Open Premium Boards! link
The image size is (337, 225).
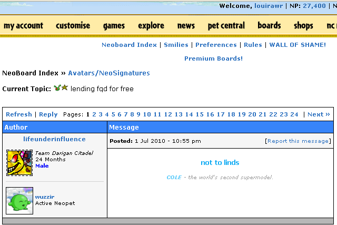tap(213, 58)
